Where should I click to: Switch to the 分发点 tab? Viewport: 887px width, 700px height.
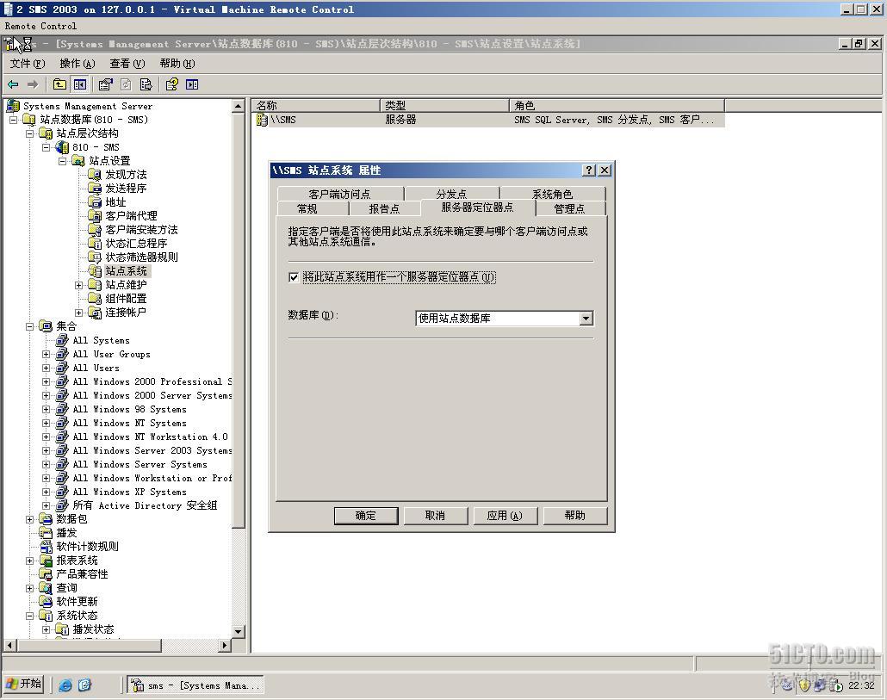(x=451, y=194)
